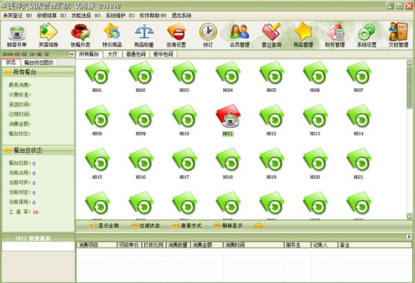415x283 pixels.
Task: Open 营业查询 business query icon
Action: click(271, 35)
